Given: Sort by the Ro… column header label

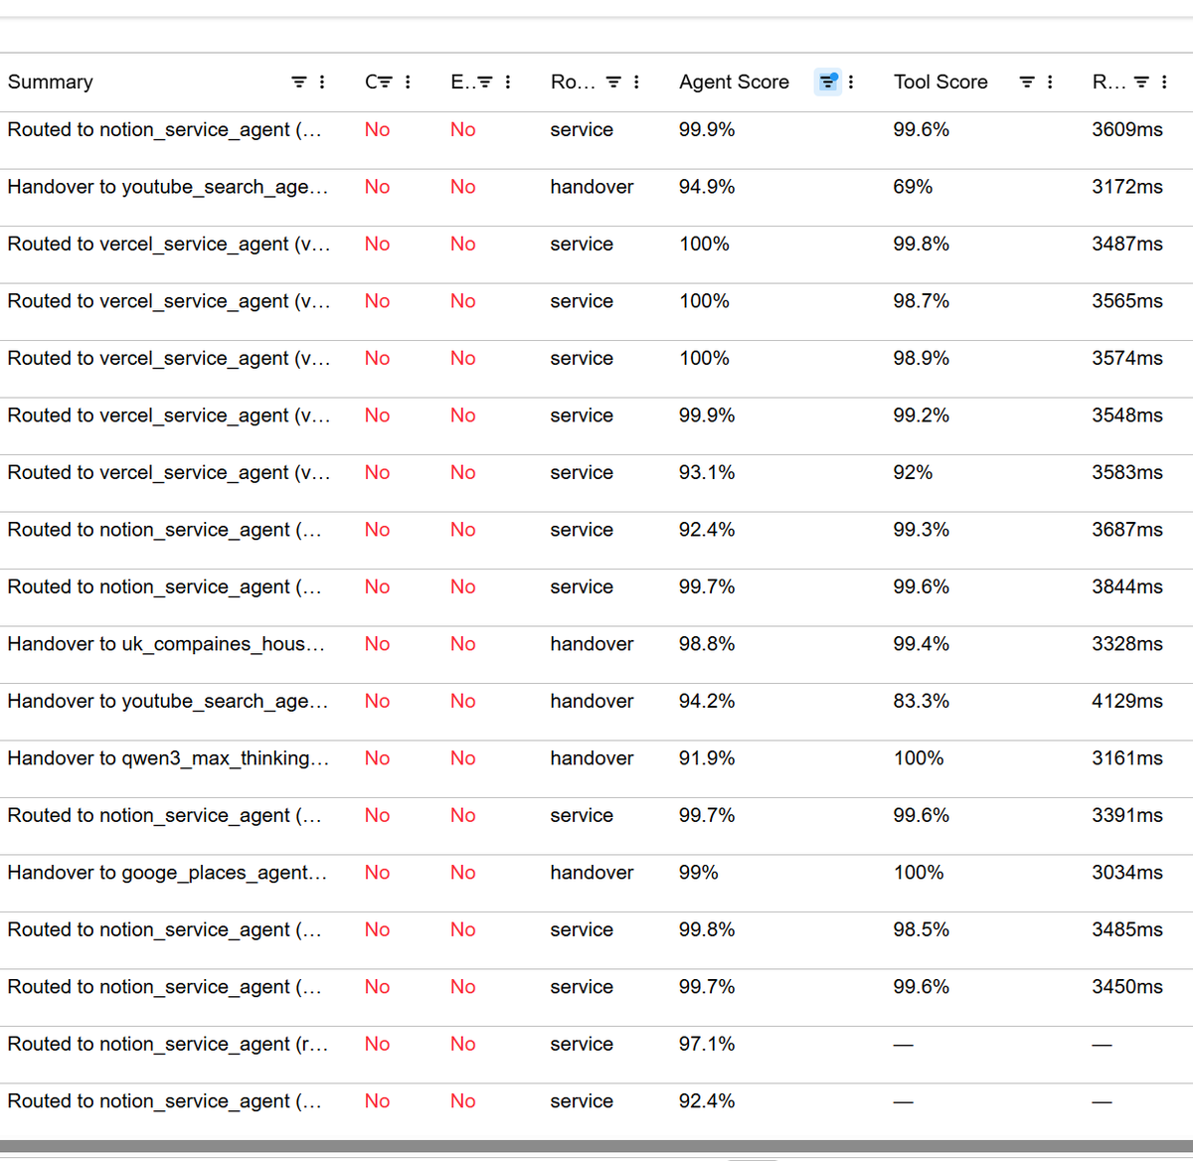Looking at the screenshot, I should tap(573, 83).
